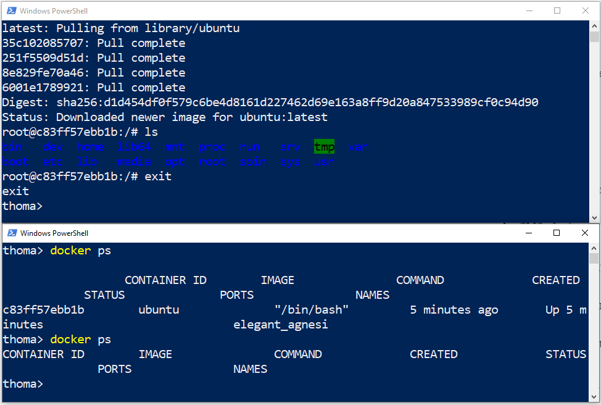Viewport: 601px width, 405px height.
Task: Click the container name elegant_agnesi
Action: [281, 325]
